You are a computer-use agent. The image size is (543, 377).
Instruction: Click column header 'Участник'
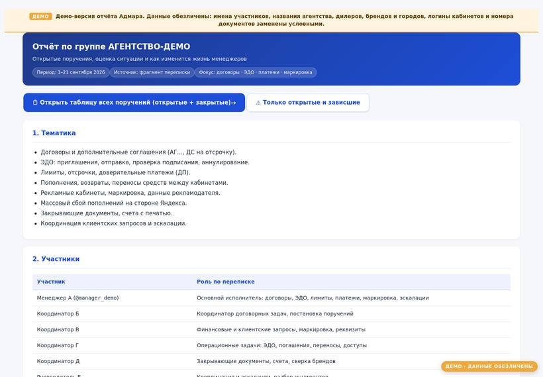point(51,282)
